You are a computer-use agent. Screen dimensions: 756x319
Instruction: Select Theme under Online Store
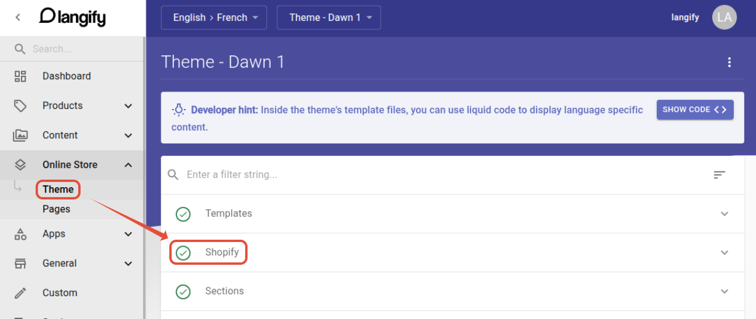click(x=58, y=189)
